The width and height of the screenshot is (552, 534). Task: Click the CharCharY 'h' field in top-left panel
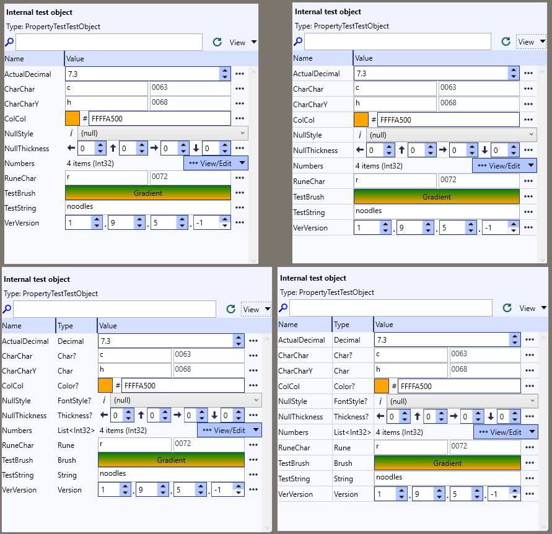click(x=107, y=103)
